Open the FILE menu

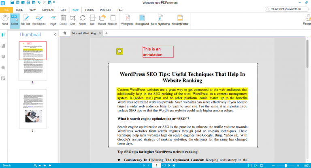[6, 10]
